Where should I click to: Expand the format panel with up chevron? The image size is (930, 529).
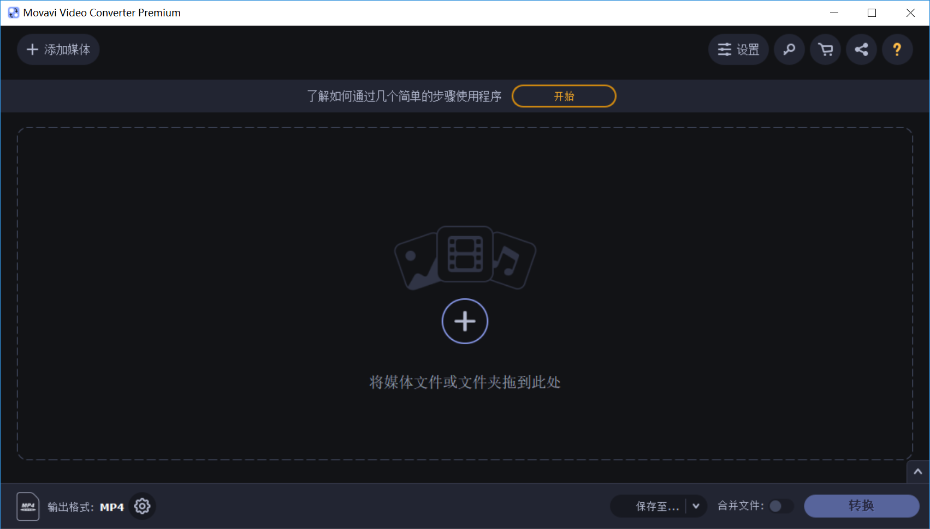[918, 472]
